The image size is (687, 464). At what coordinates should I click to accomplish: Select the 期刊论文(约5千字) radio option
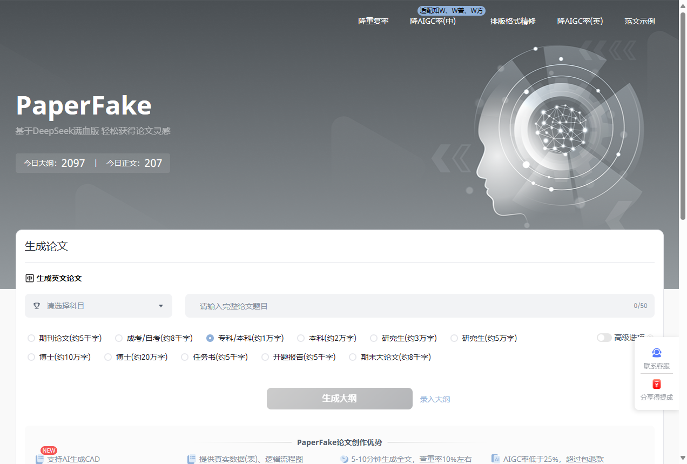[31, 338]
